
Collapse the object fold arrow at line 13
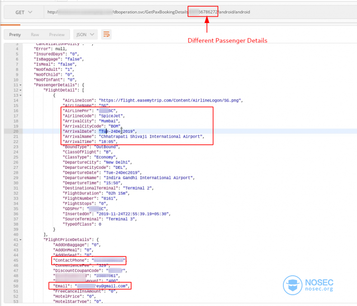coord(20,96)
